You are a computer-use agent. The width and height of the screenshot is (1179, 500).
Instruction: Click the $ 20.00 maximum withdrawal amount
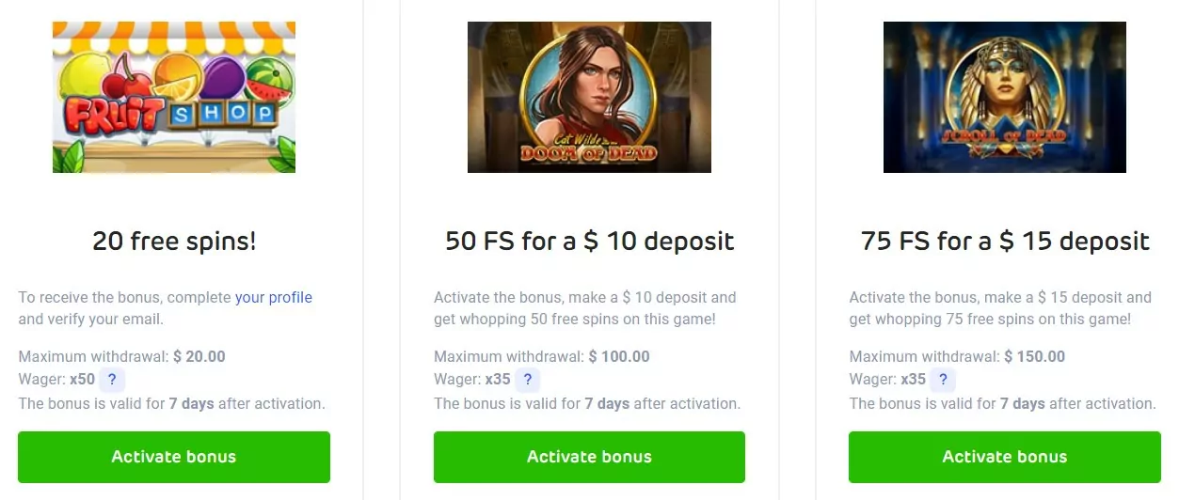[x=199, y=356]
